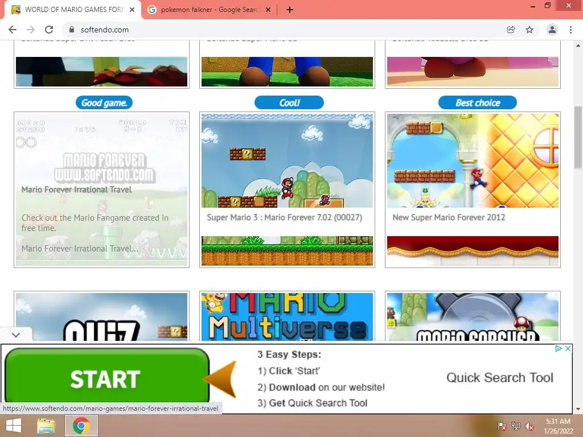Open Super Mario 3 : Mario Forever 7.02 title
Screen dimensions: 583x437
285,217
